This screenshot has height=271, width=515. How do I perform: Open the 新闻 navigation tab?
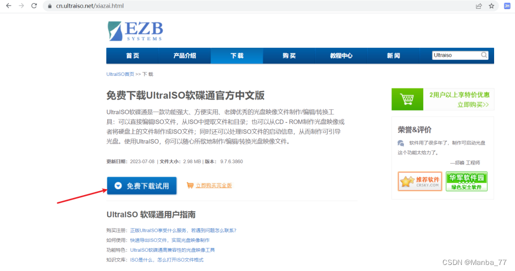[x=394, y=56]
